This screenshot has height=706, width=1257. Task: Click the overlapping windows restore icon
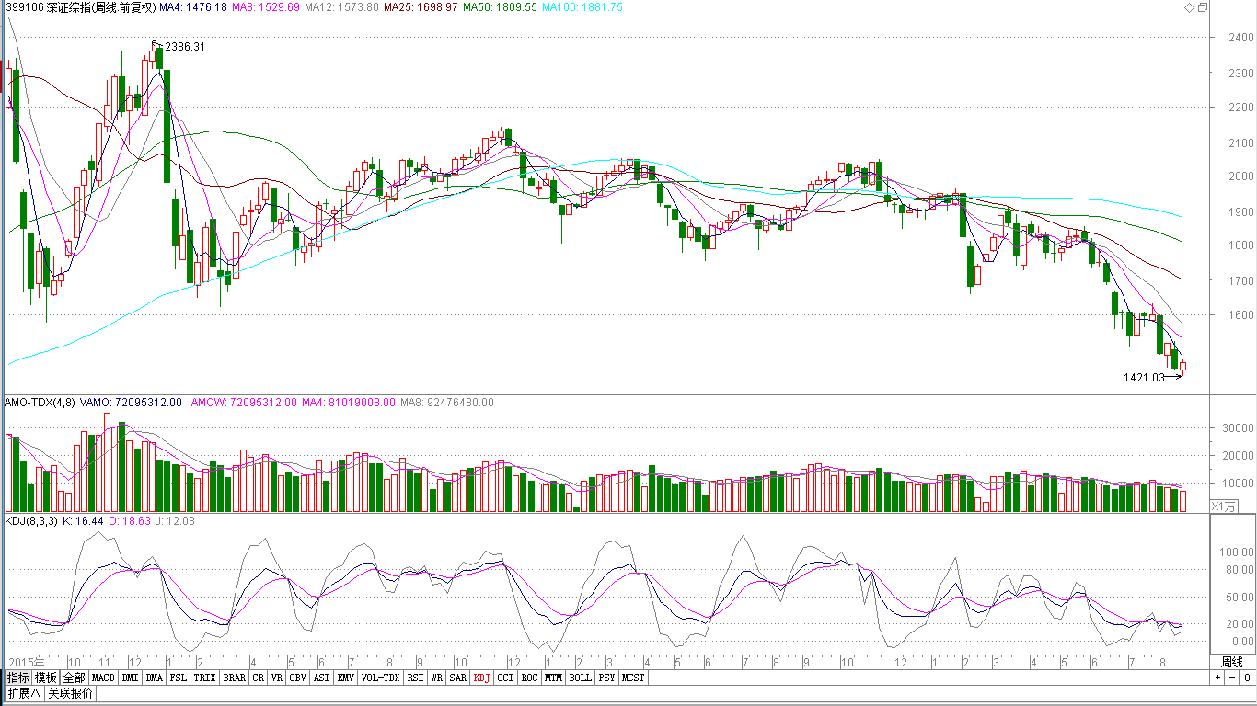pos(1202,7)
